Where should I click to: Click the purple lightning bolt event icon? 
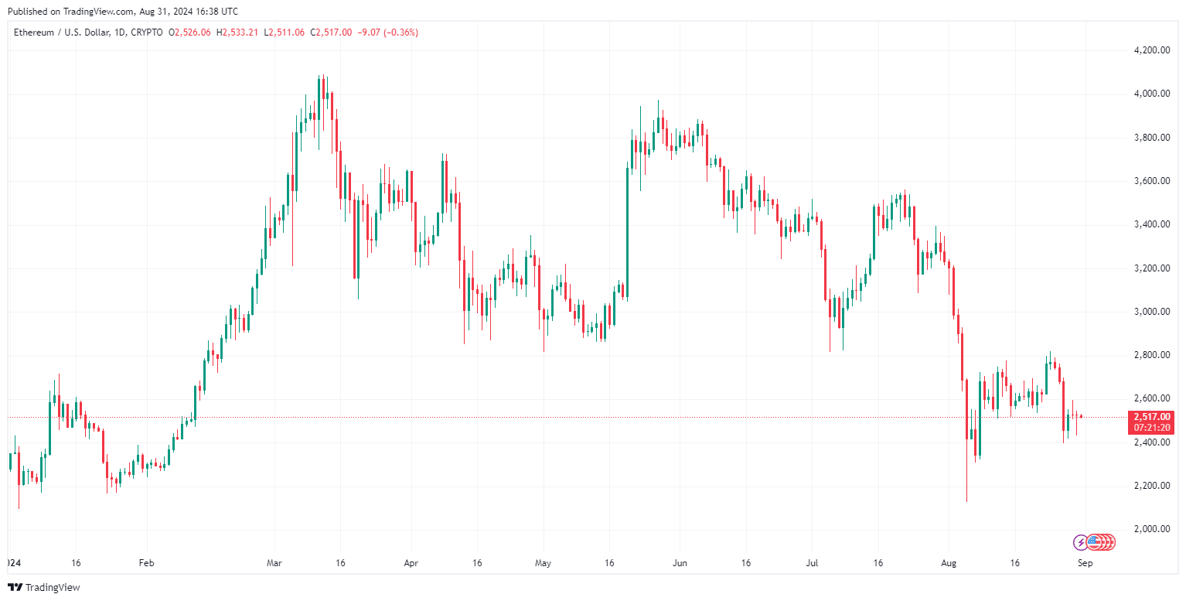[x=1080, y=542]
